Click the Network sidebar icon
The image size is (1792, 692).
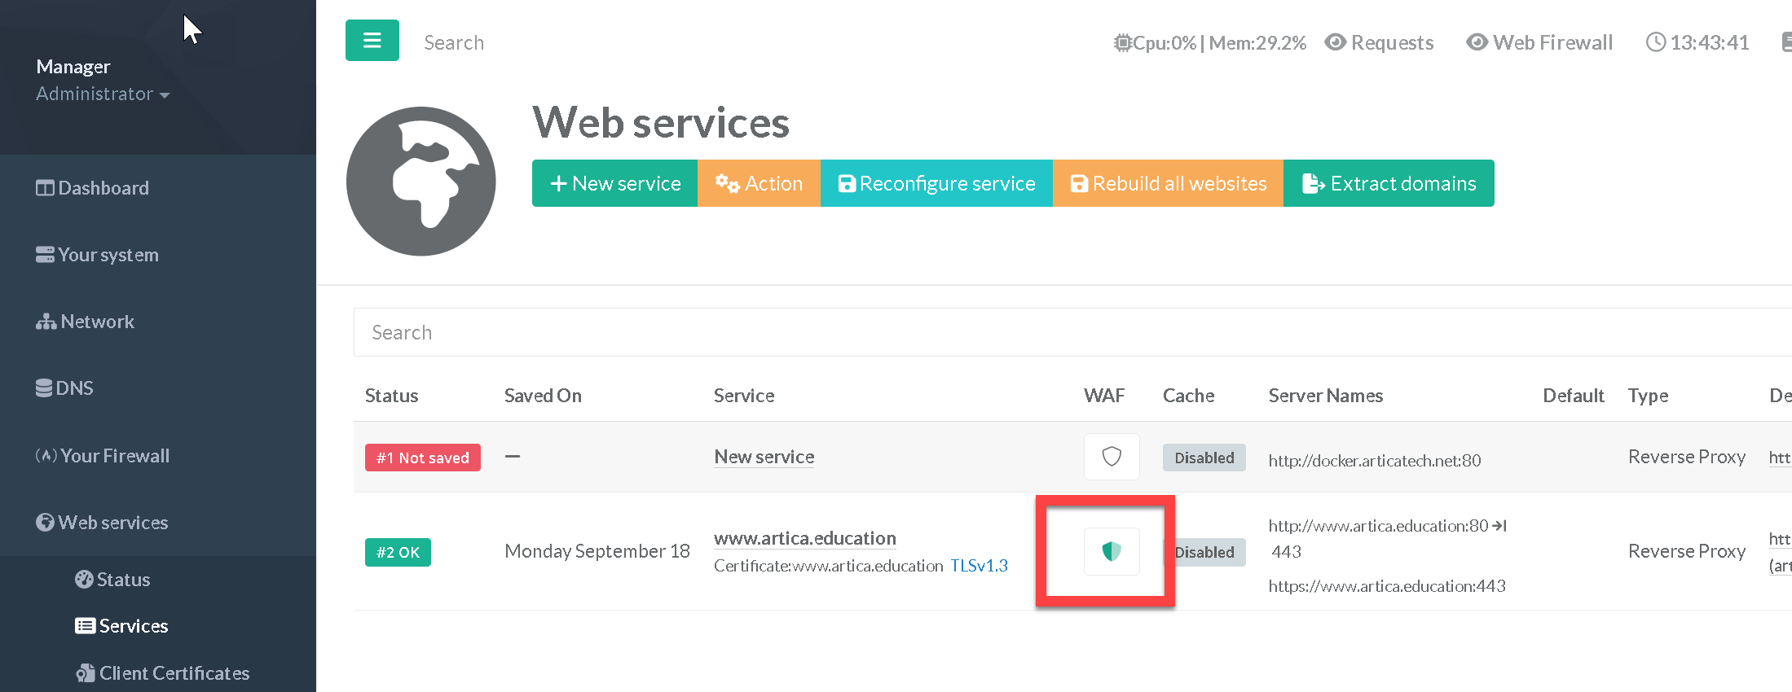coord(46,322)
